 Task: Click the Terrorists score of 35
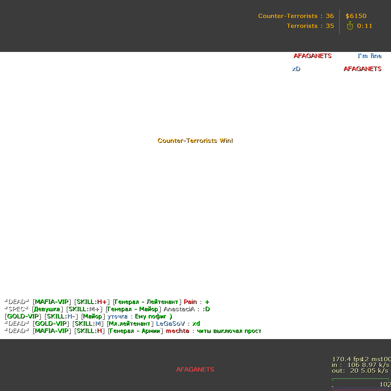(x=310, y=26)
